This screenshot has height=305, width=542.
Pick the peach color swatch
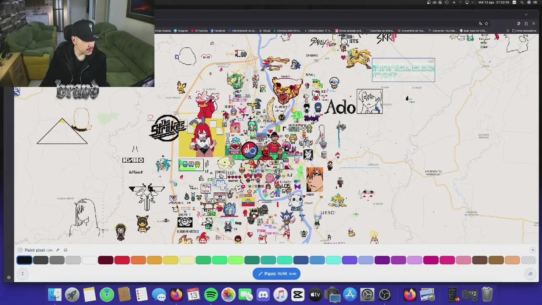(512, 260)
